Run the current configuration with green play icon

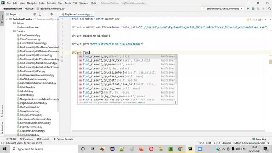coord(248,8)
